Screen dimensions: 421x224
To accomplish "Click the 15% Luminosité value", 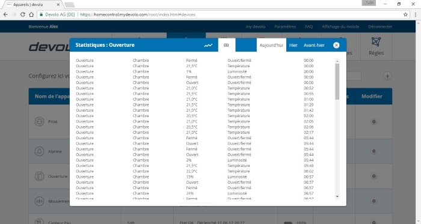I will pos(189,177).
